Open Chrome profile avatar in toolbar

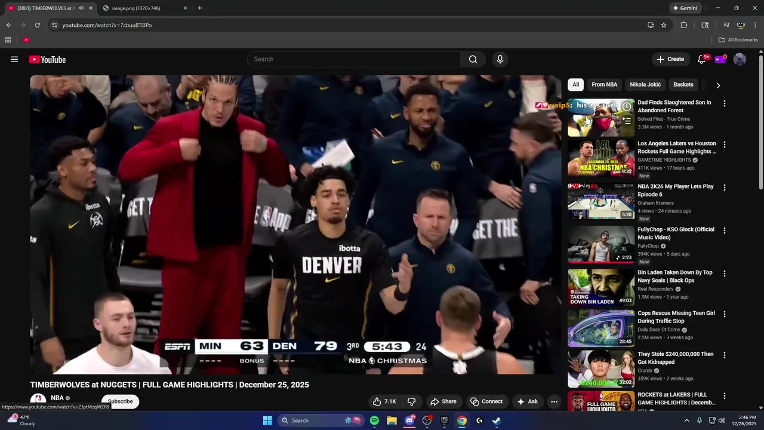tap(741, 25)
